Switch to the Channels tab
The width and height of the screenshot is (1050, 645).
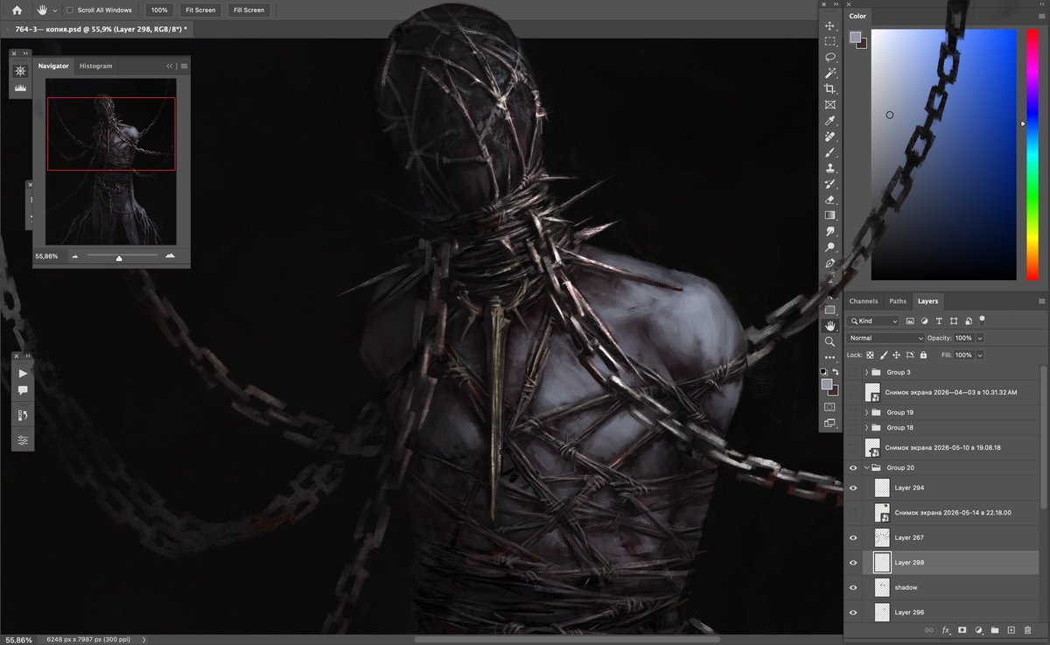pos(863,301)
